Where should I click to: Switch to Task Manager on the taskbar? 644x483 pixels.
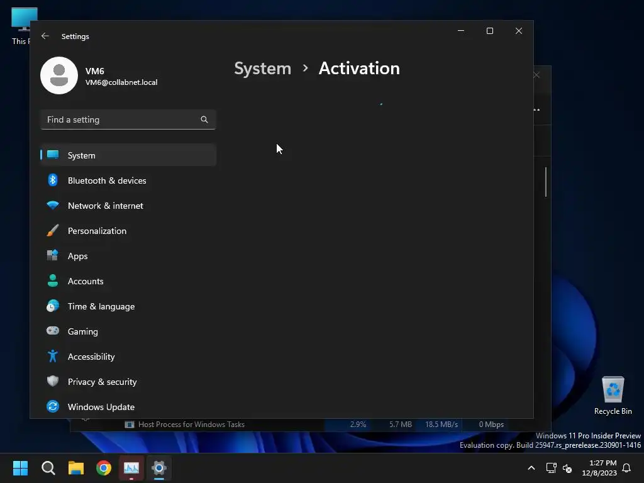(131, 468)
